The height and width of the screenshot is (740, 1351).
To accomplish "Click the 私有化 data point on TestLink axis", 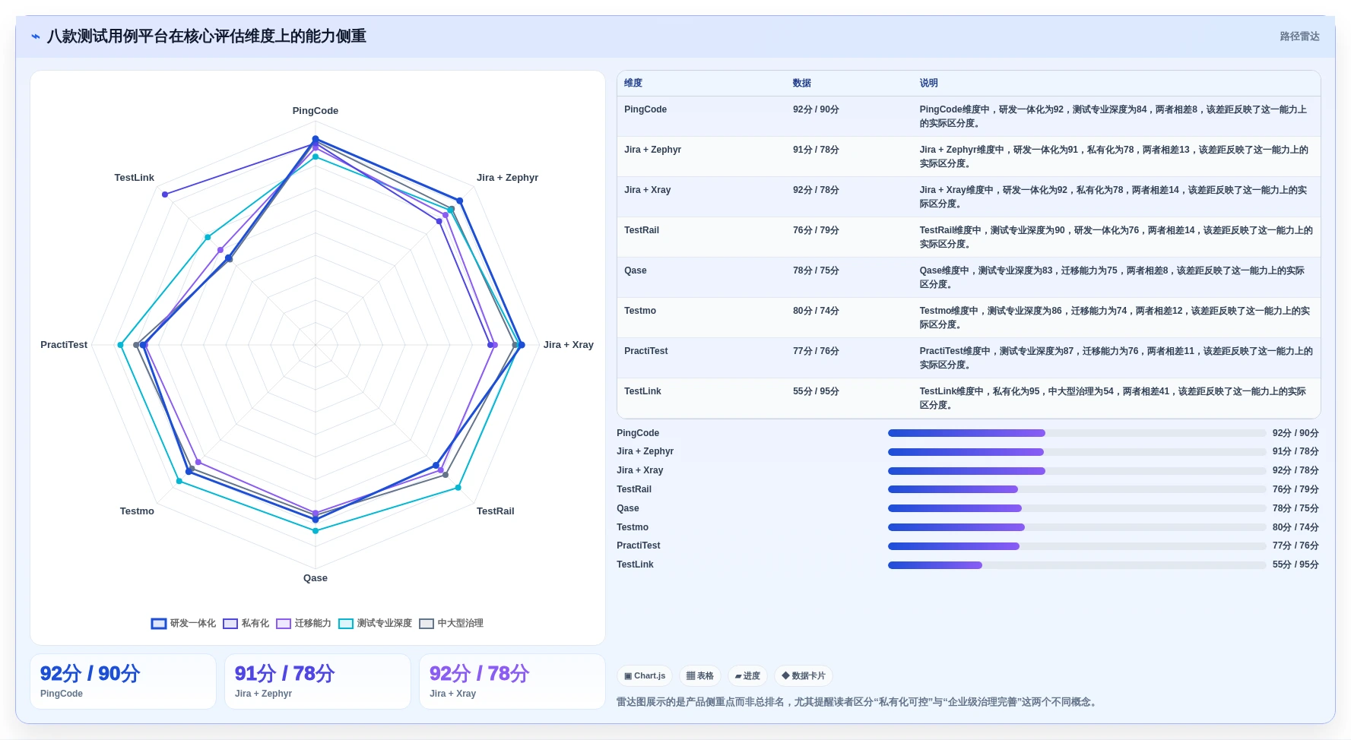I will coord(165,194).
